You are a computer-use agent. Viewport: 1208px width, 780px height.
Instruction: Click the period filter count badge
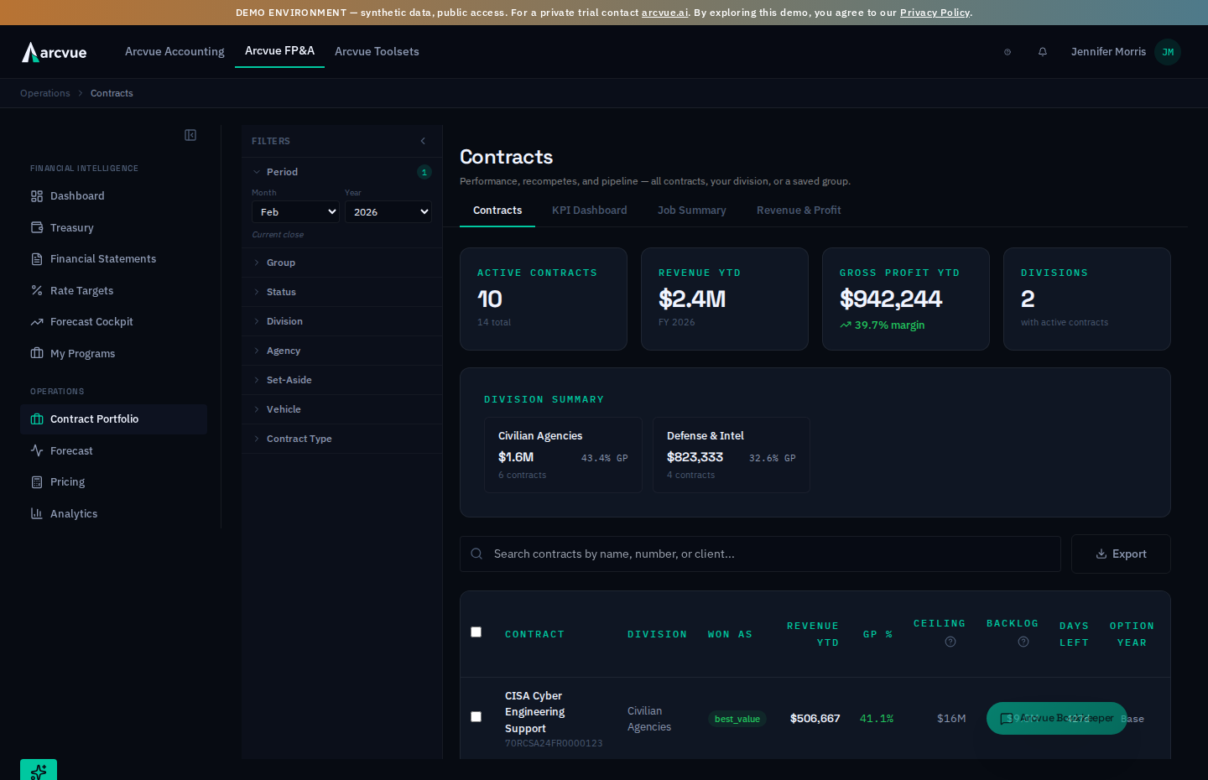click(424, 172)
